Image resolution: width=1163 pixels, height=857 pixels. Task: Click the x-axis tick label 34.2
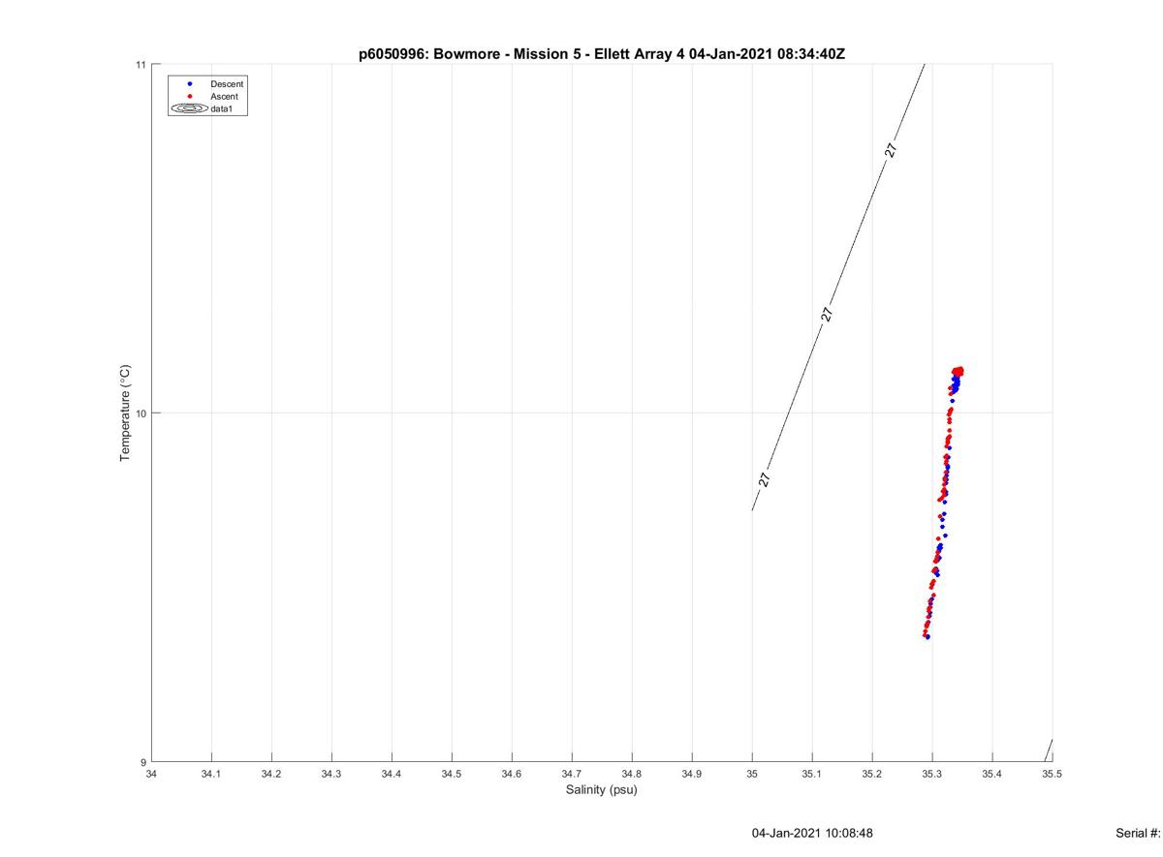[271, 774]
